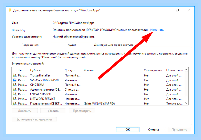Click the Только дл... cell in Пользователи row

(174, 104)
